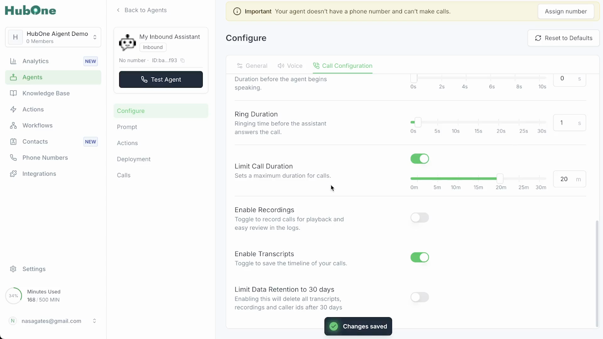
Task: Go back to Agents list
Action: [x=142, y=10]
